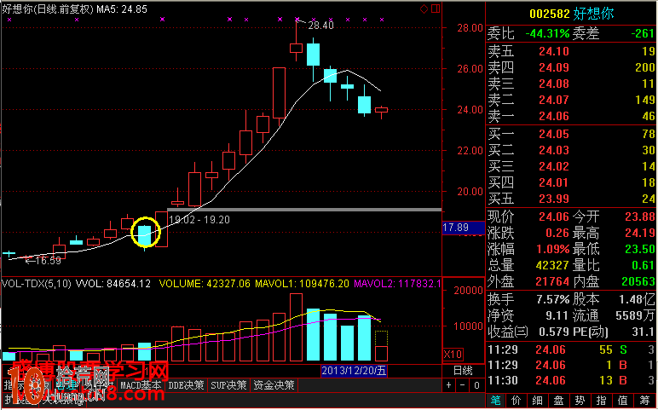The height and width of the screenshot is (410, 658).
Task: Switch to the MACD基本 indicator tab
Action: [x=141, y=384]
